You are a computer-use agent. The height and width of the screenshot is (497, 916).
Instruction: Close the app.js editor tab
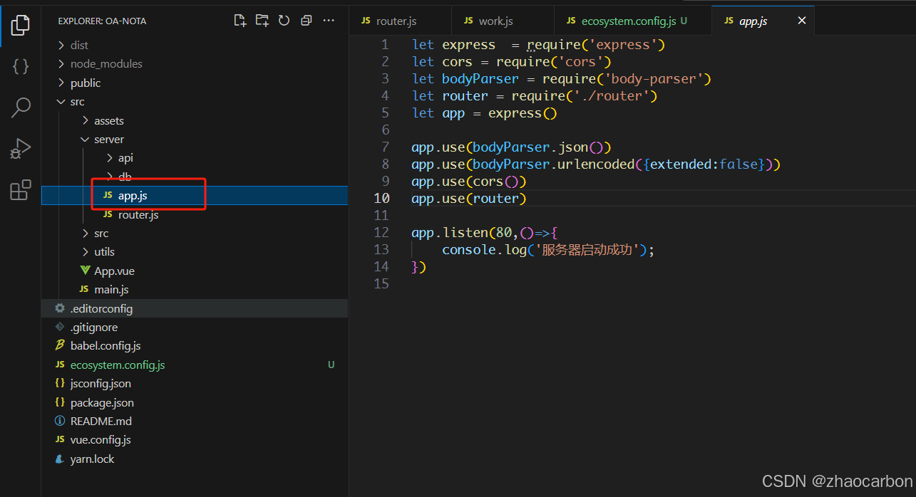pyautogui.click(x=801, y=21)
